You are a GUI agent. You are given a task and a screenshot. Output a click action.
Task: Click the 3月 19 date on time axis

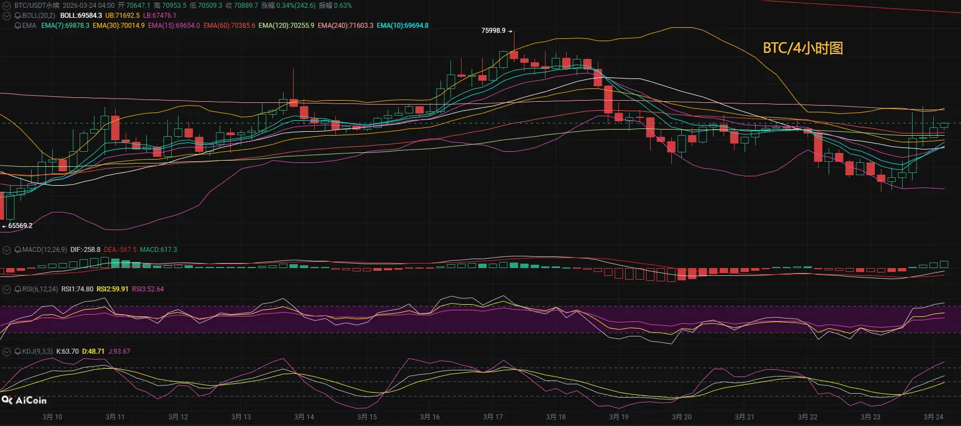coord(618,417)
